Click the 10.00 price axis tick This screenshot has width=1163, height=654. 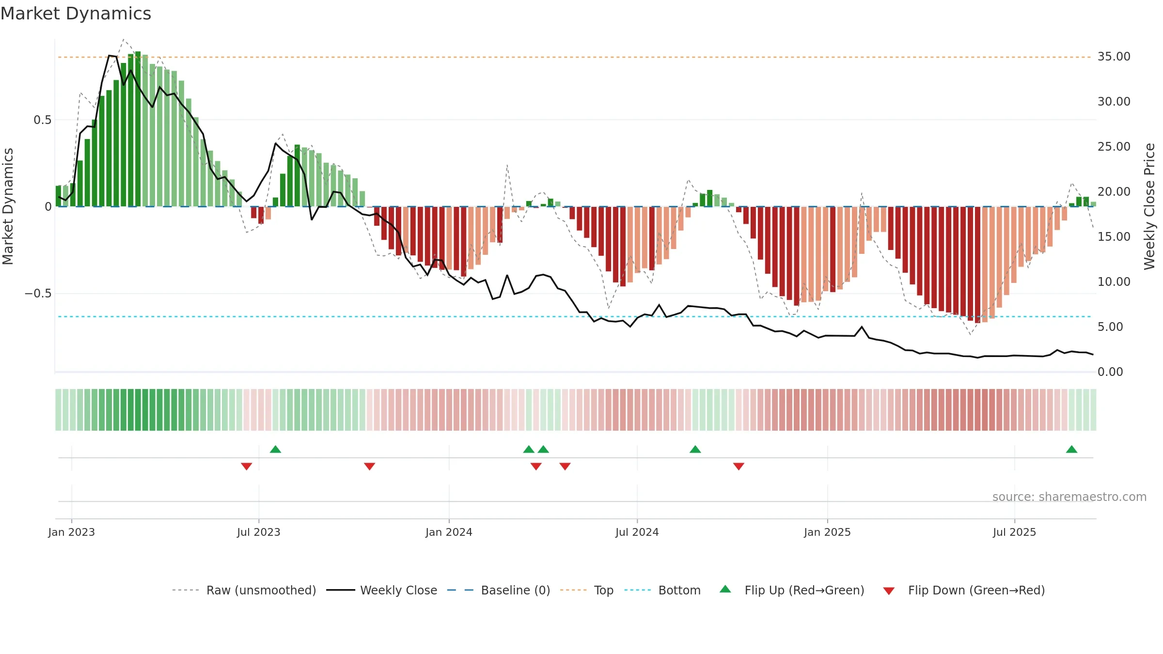(1114, 281)
